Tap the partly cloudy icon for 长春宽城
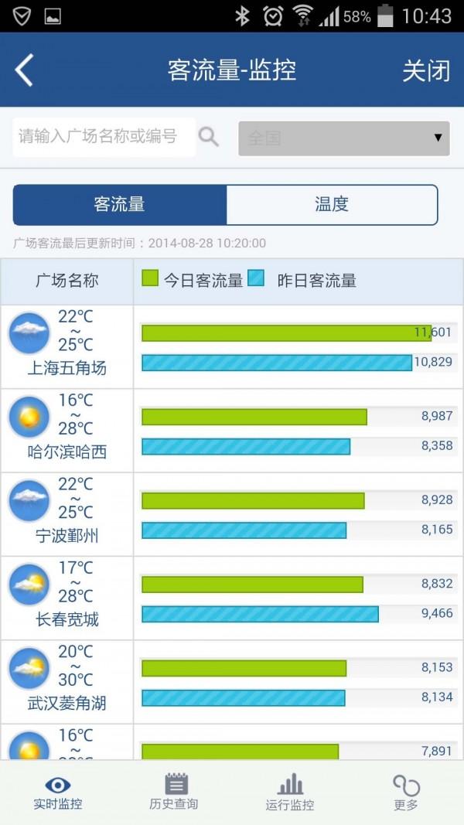The width and height of the screenshot is (464, 825). [x=28, y=583]
